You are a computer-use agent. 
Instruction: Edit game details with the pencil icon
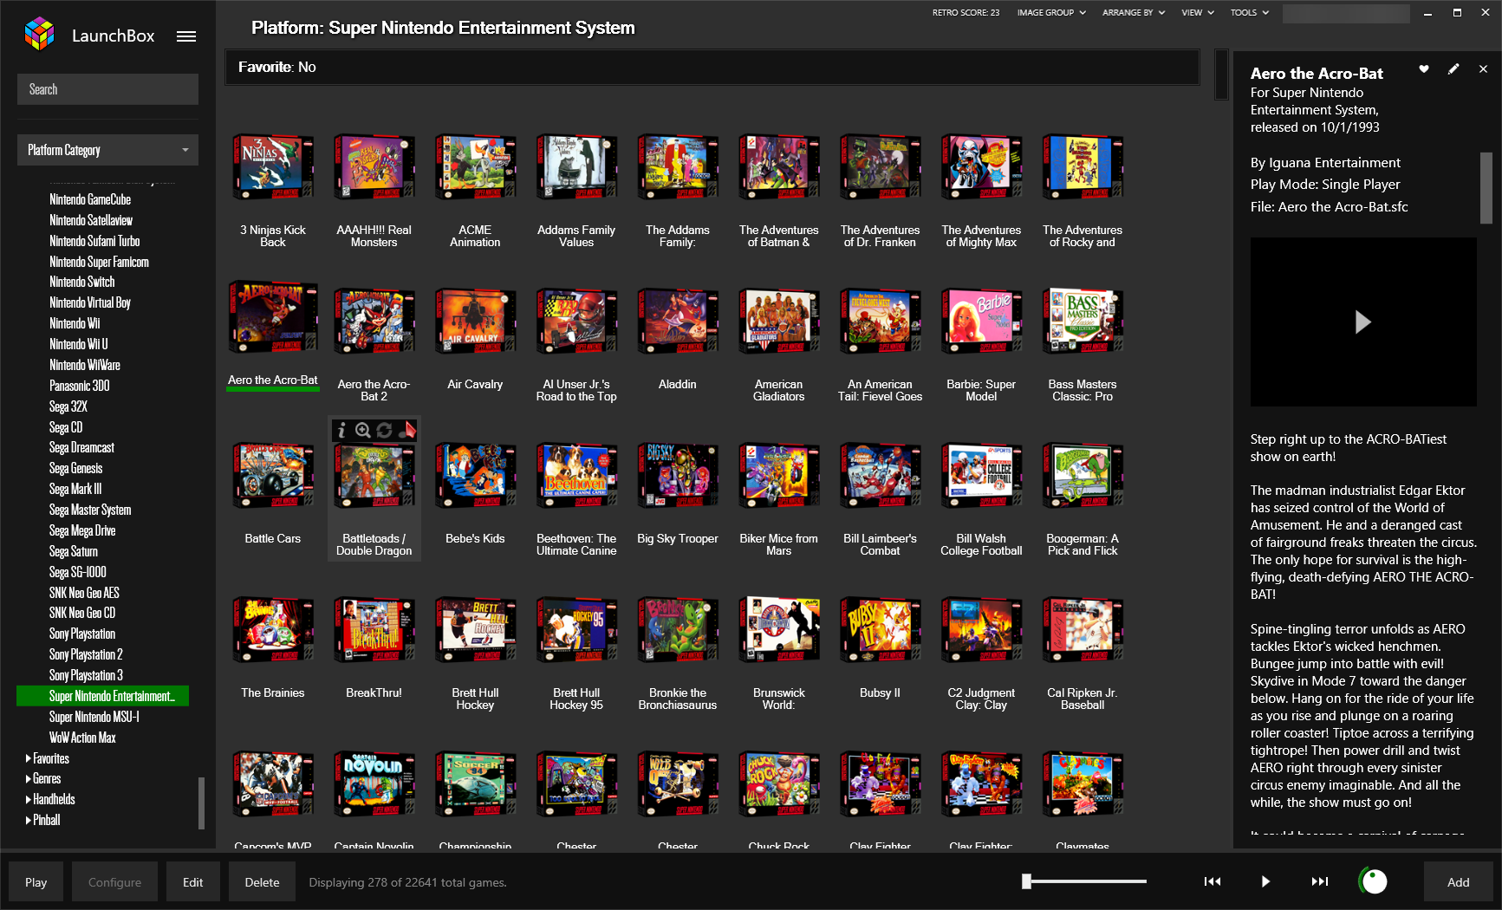(x=1453, y=69)
